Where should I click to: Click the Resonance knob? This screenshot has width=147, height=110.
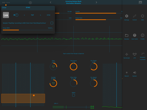point(73,67)
